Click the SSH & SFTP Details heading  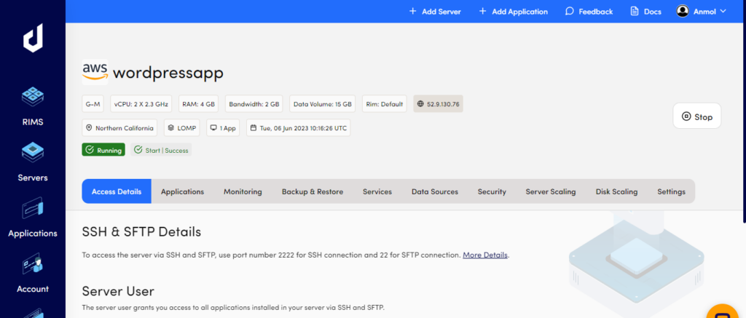click(141, 232)
